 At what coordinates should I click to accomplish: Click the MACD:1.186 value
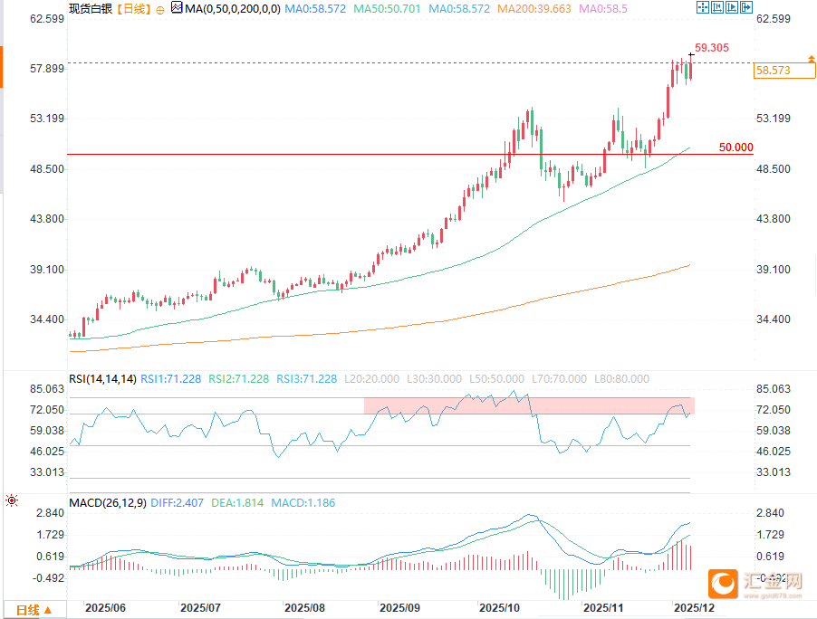[x=303, y=503]
